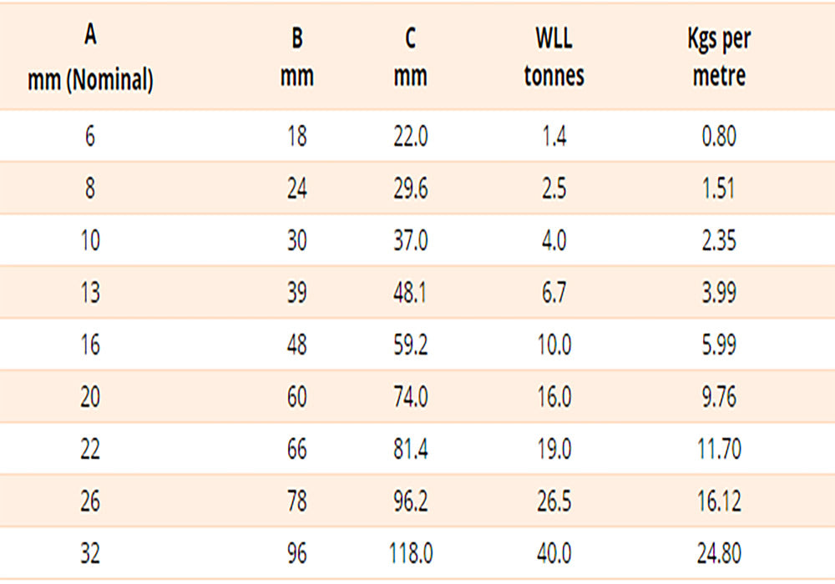Select the 11.70 kgs per metre cell
Viewport: 835px width, 584px height.
pos(719,449)
